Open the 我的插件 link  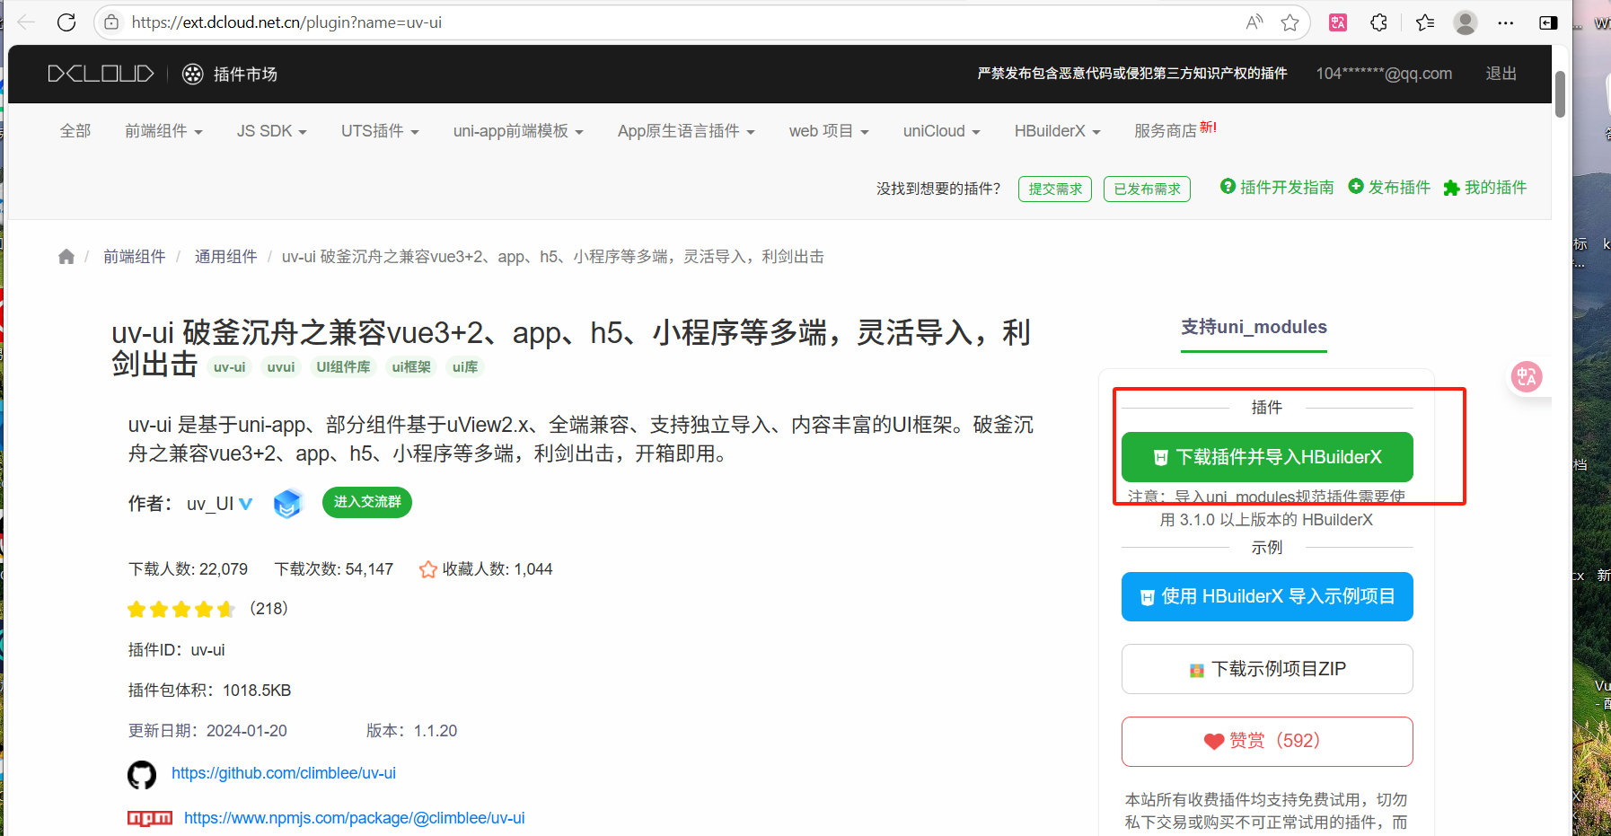click(1485, 187)
